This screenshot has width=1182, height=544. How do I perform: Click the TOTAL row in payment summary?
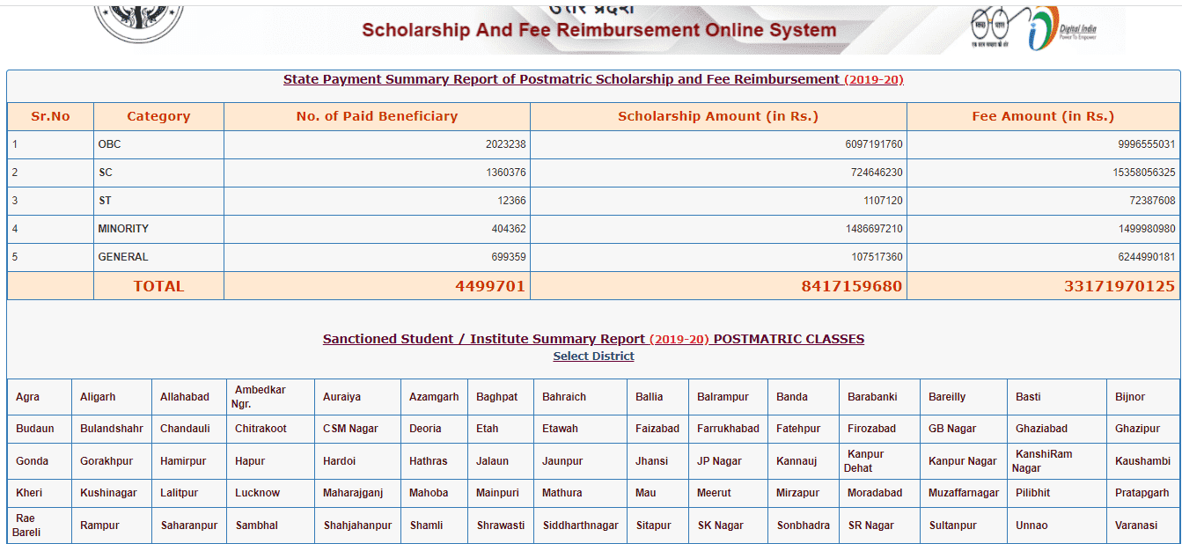click(x=158, y=285)
